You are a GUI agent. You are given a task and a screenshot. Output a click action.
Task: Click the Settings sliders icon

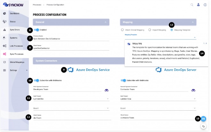[4, 70]
